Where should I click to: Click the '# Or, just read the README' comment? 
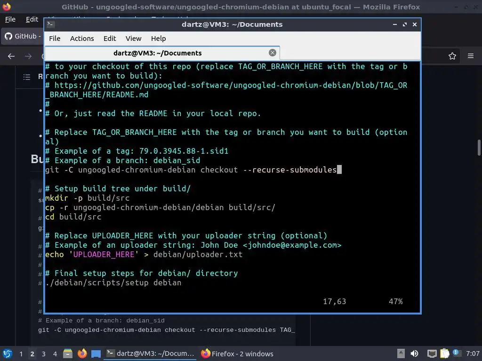click(x=153, y=113)
